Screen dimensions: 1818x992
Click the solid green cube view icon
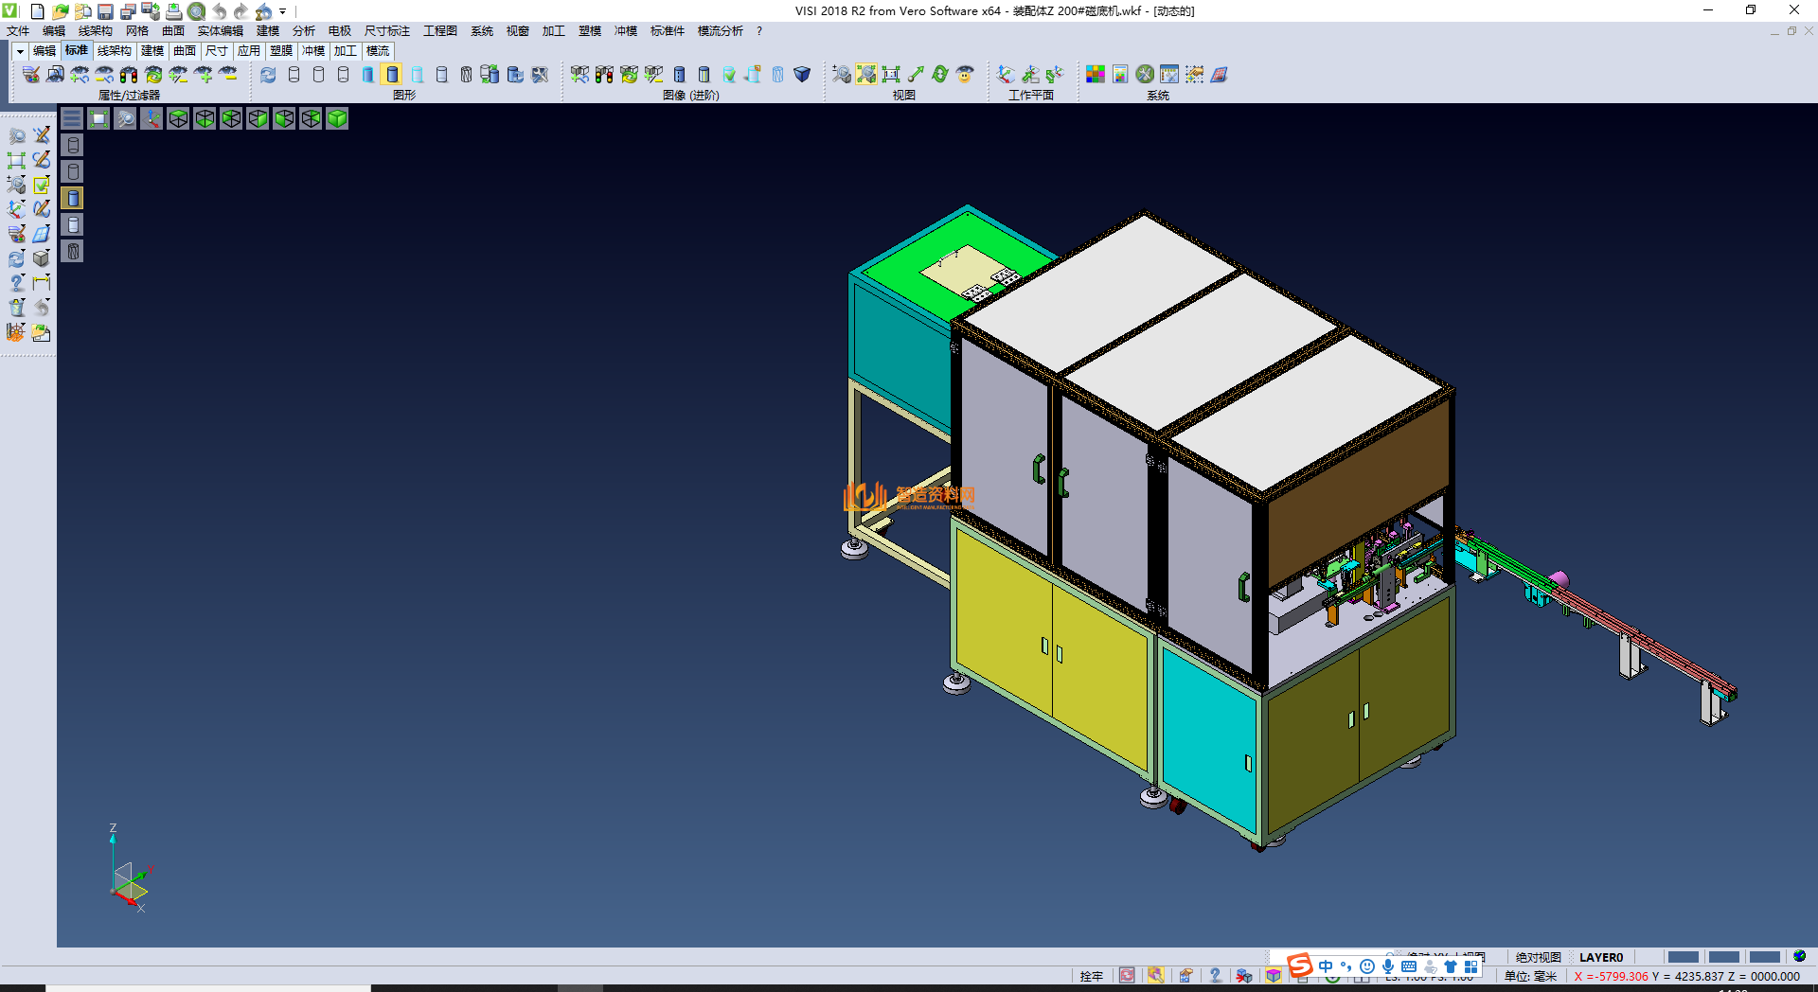pyautogui.click(x=337, y=118)
